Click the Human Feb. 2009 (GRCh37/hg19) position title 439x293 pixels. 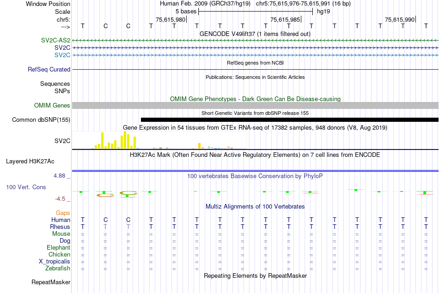click(206, 4)
